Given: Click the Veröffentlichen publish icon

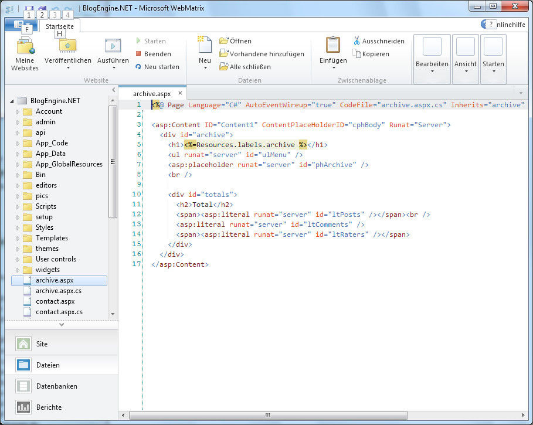Looking at the screenshot, I should pyautogui.click(x=68, y=46).
